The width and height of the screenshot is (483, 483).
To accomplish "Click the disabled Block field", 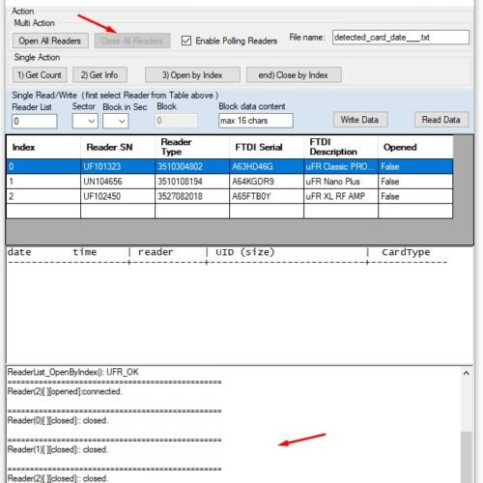I will pos(176,121).
